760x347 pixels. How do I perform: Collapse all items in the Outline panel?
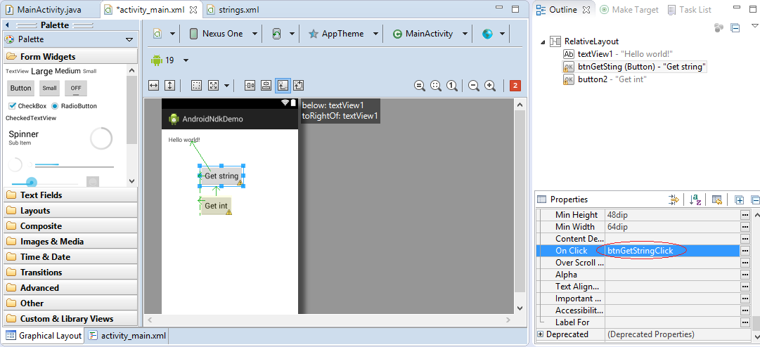[735, 28]
